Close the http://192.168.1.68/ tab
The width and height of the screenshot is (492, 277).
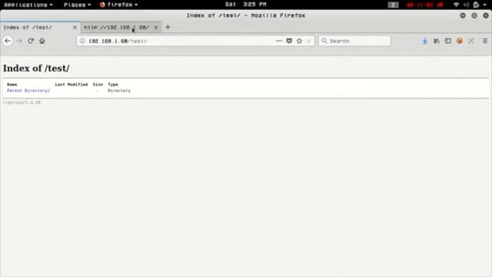pos(156,28)
